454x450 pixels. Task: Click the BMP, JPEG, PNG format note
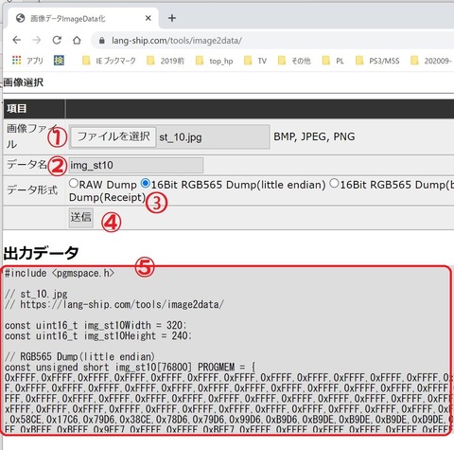click(x=314, y=136)
